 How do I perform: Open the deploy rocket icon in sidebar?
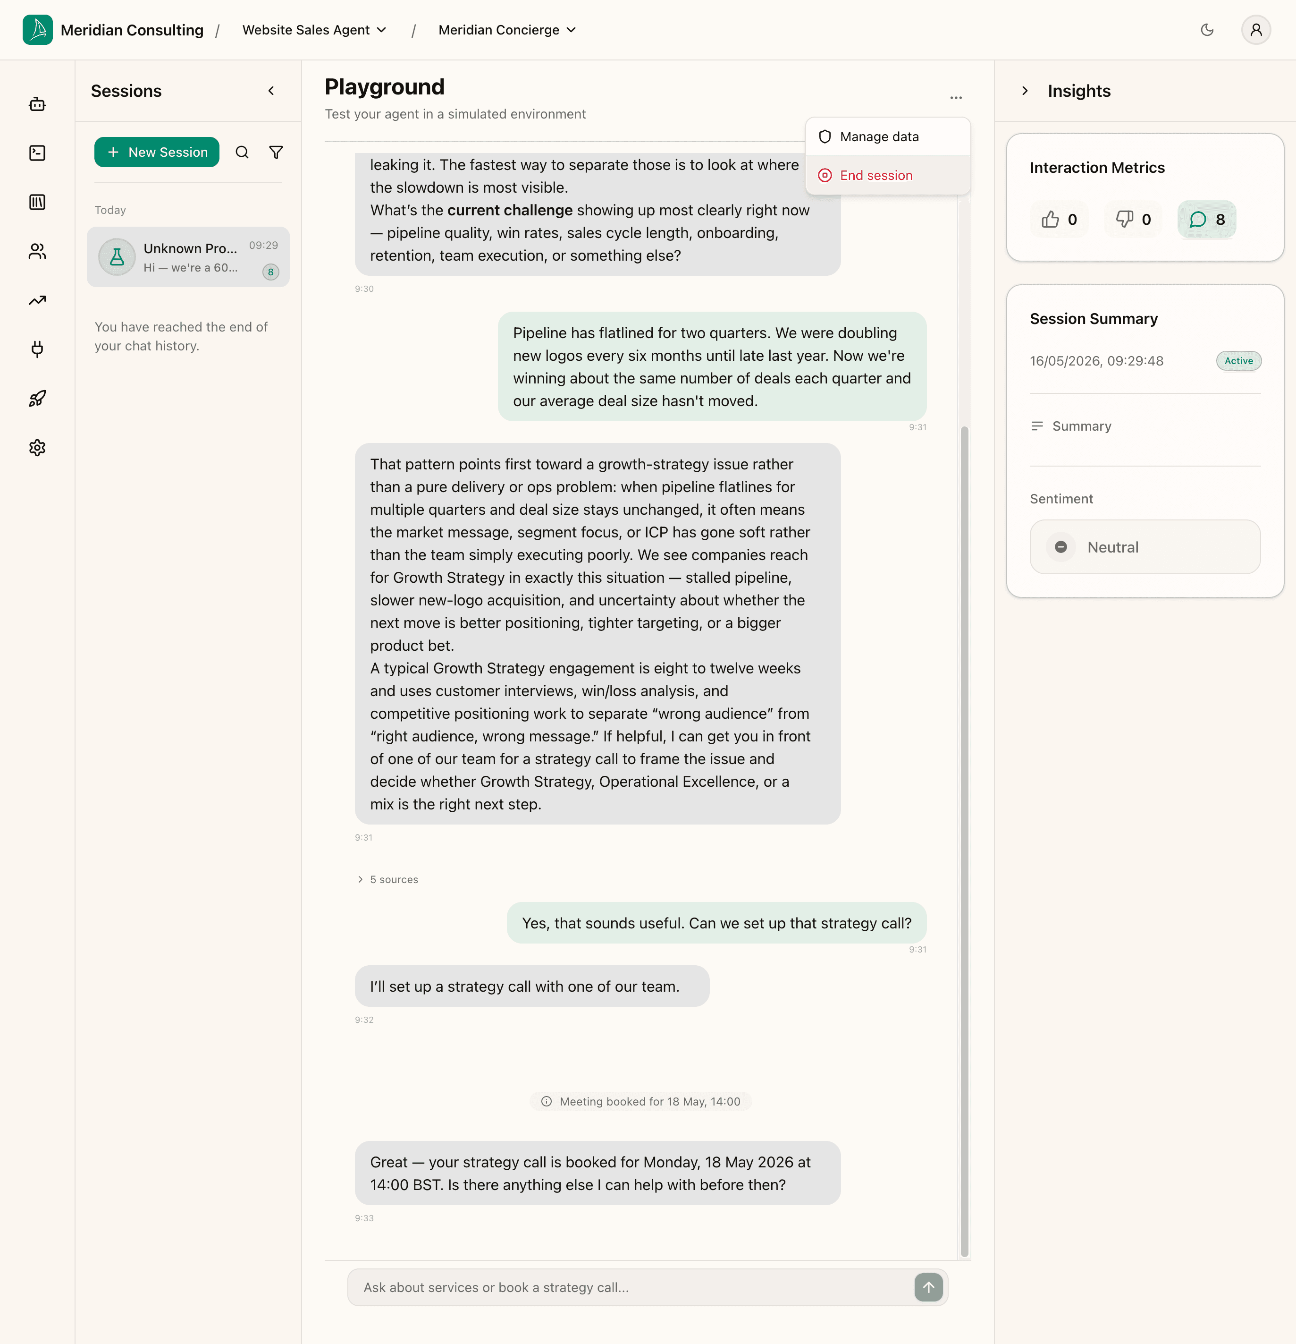pos(38,399)
